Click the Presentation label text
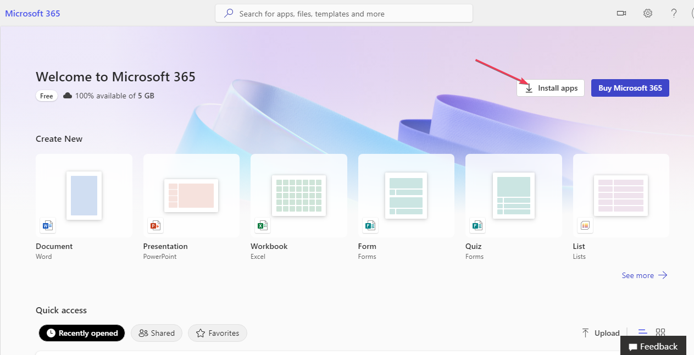This screenshot has width=694, height=355. tap(165, 246)
